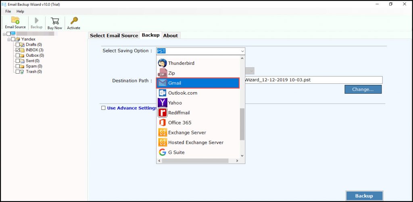
Task: Click the Email Source toolbar icon
Action: [x=15, y=23]
